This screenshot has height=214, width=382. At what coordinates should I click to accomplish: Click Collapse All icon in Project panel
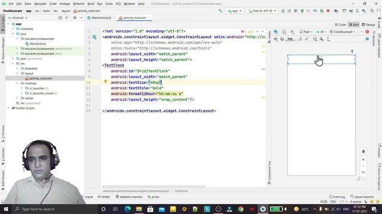click(66, 18)
